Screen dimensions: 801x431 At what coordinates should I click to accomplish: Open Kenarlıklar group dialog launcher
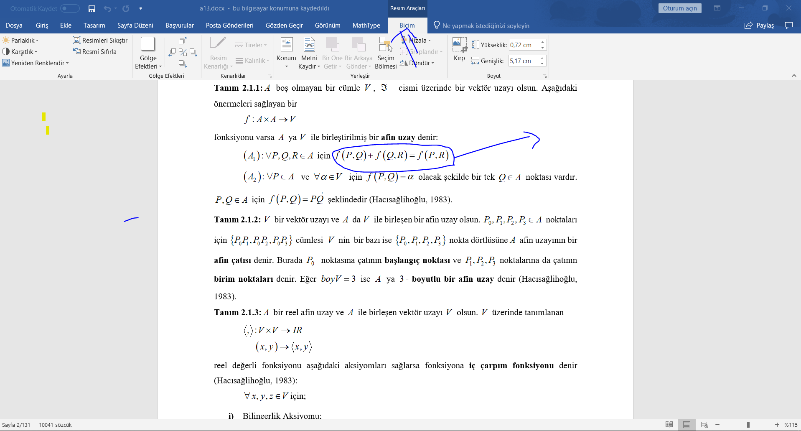pos(270,76)
